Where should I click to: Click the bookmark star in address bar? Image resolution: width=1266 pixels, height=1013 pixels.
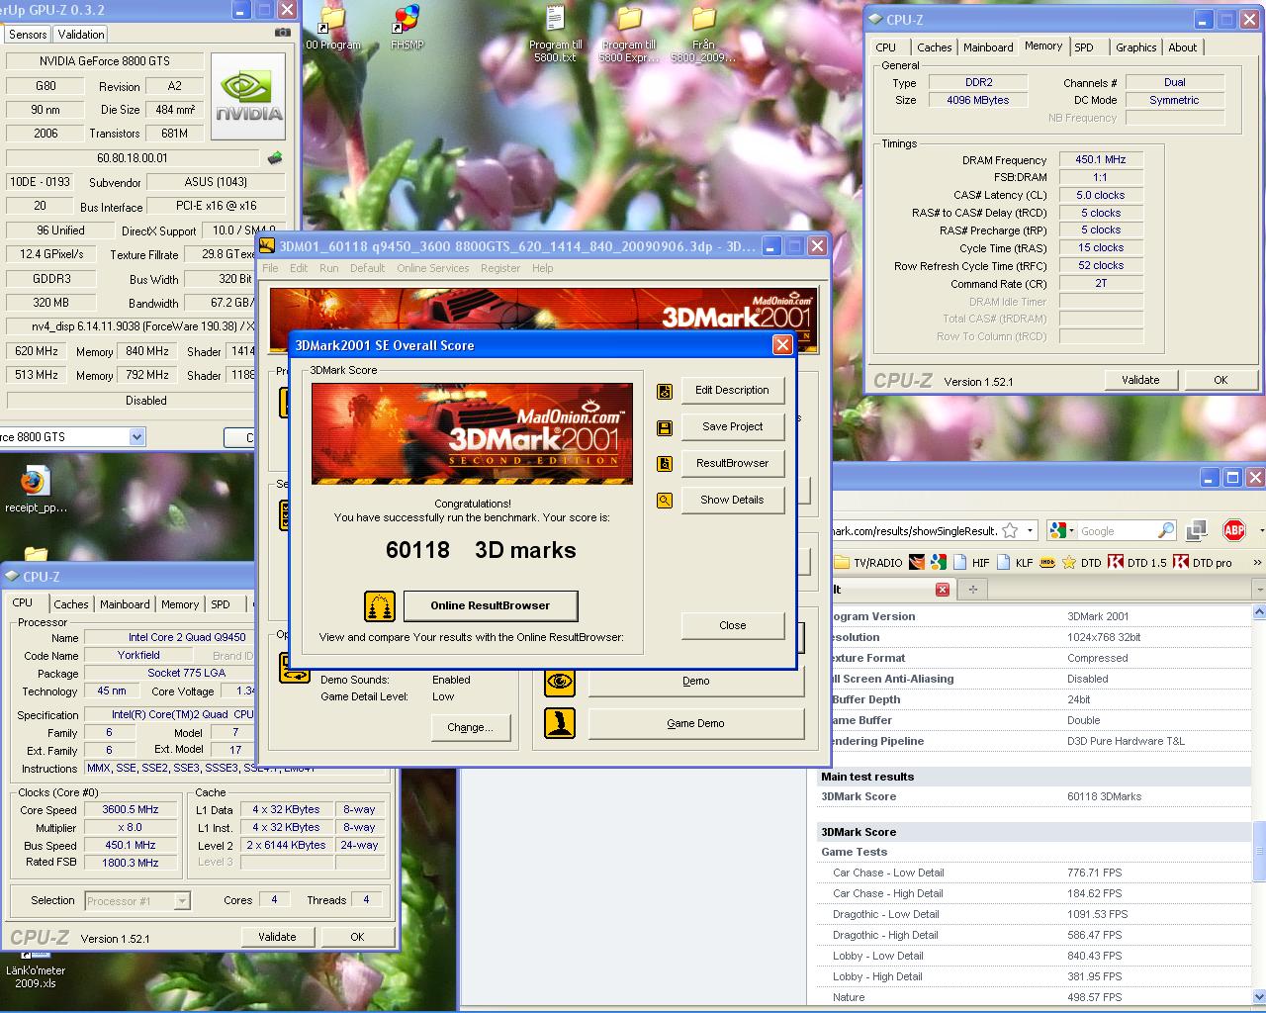click(1010, 531)
